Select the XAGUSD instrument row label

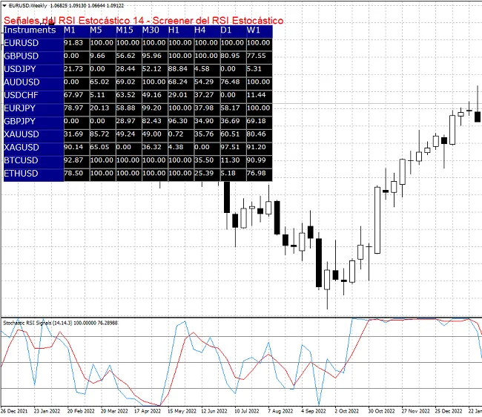[x=22, y=148]
